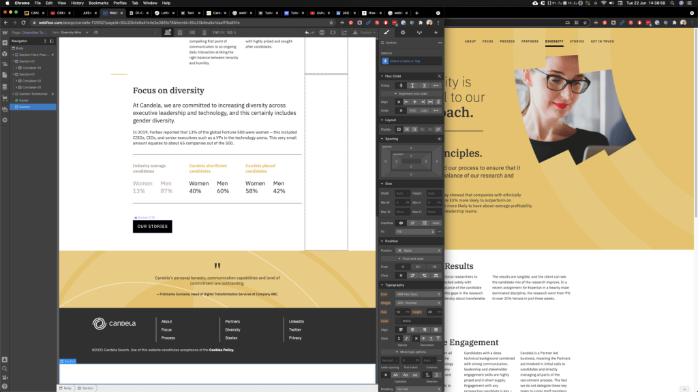The width and height of the screenshot is (698, 392).
Task: Open the Position dropdown set to Static
Action: (x=419, y=250)
